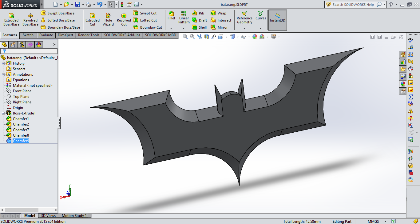Click the Extruded Boss/Base tool
This screenshot has width=420, height=224.
click(11, 20)
